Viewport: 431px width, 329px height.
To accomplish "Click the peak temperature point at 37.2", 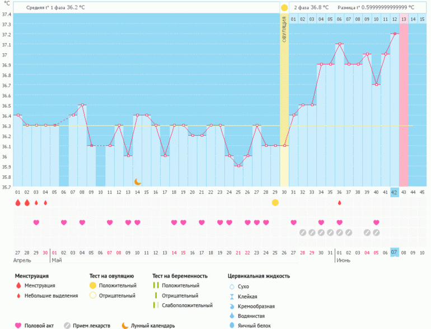I will click(x=395, y=34).
